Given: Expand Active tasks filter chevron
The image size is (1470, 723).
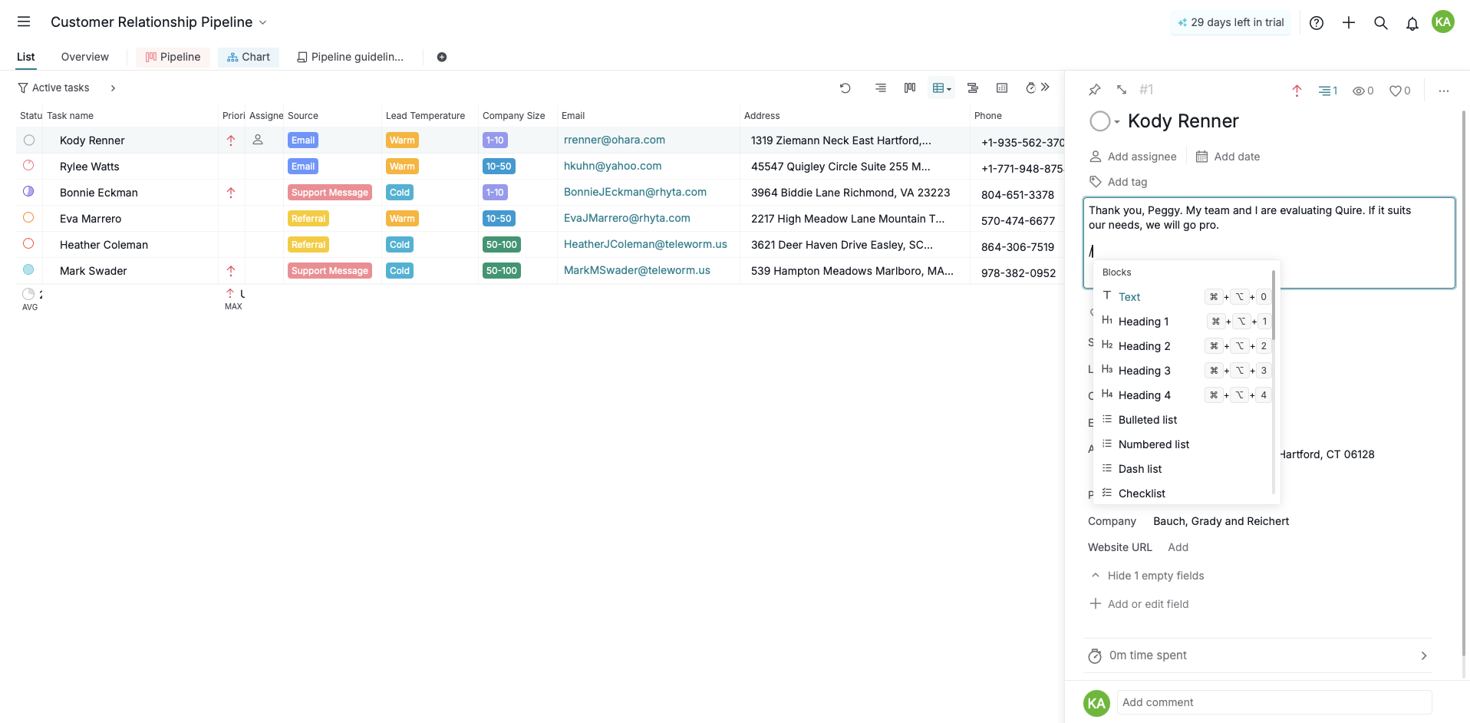Looking at the screenshot, I should [113, 88].
